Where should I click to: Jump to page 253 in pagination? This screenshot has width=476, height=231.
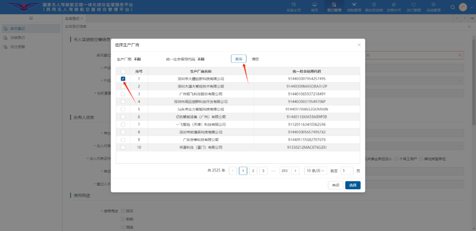[284, 171]
